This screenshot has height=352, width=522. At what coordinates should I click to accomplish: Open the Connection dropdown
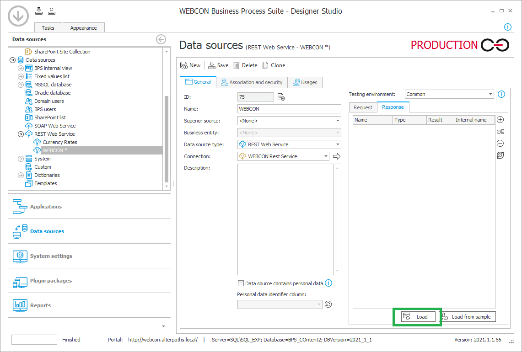tap(326, 156)
